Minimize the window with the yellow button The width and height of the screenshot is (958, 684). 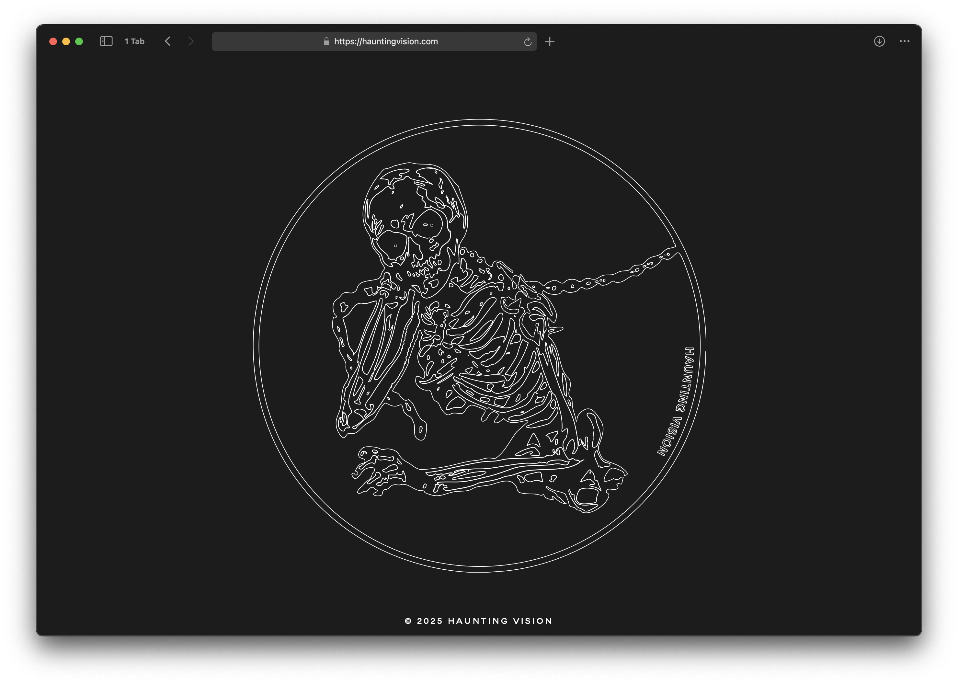click(x=66, y=41)
